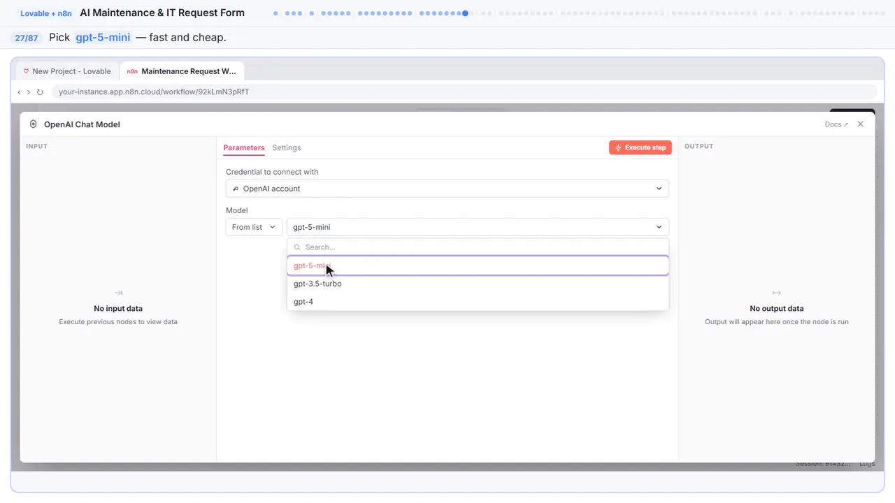Click the browser reload icon
895x503 pixels.
click(x=40, y=92)
